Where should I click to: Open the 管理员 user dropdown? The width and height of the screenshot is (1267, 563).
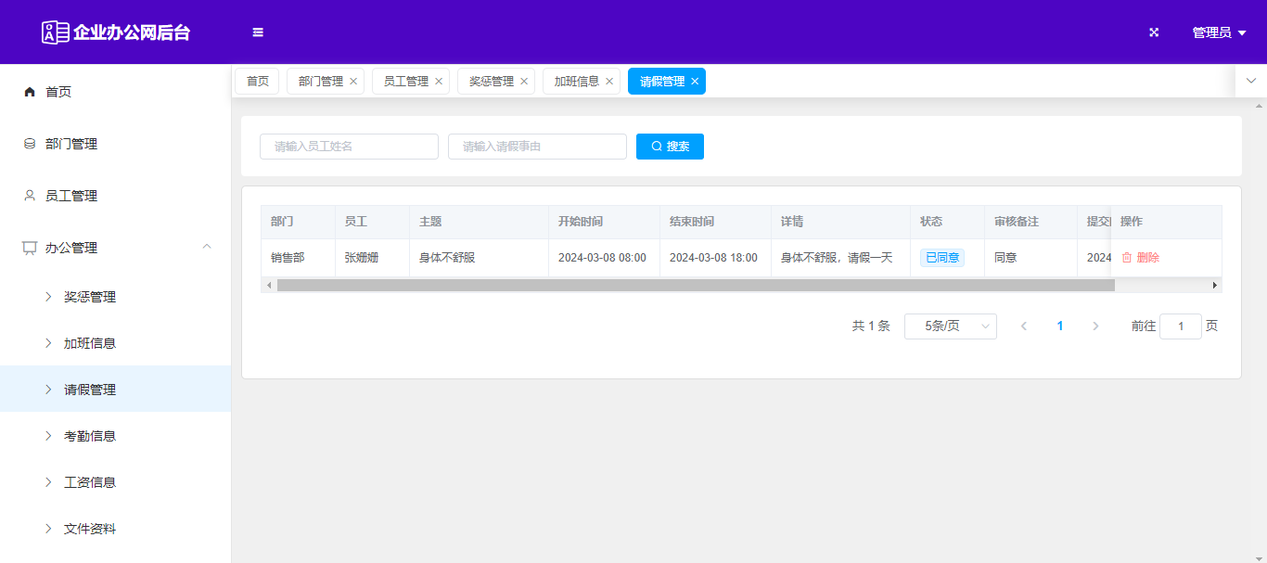click(x=1218, y=32)
